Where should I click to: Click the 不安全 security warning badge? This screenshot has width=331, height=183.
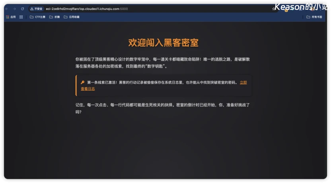pyautogui.click(x=36, y=9)
